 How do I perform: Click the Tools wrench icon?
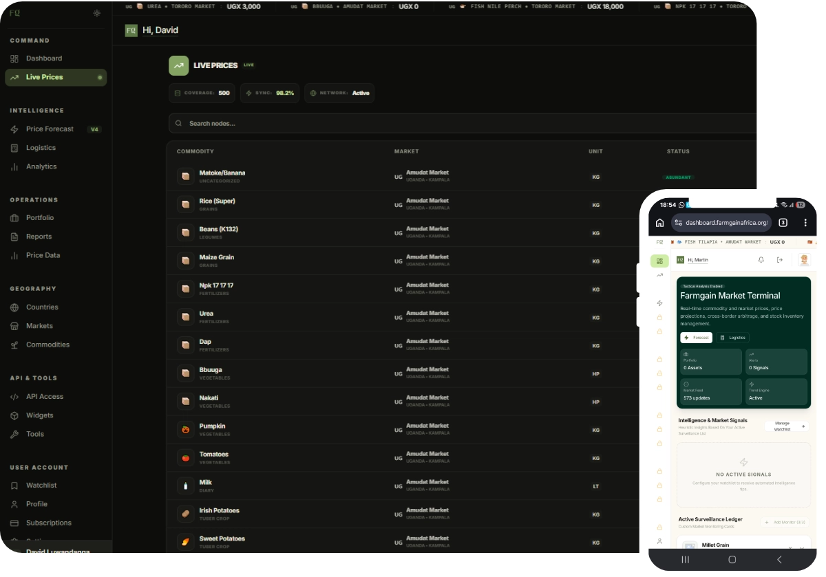14,434
